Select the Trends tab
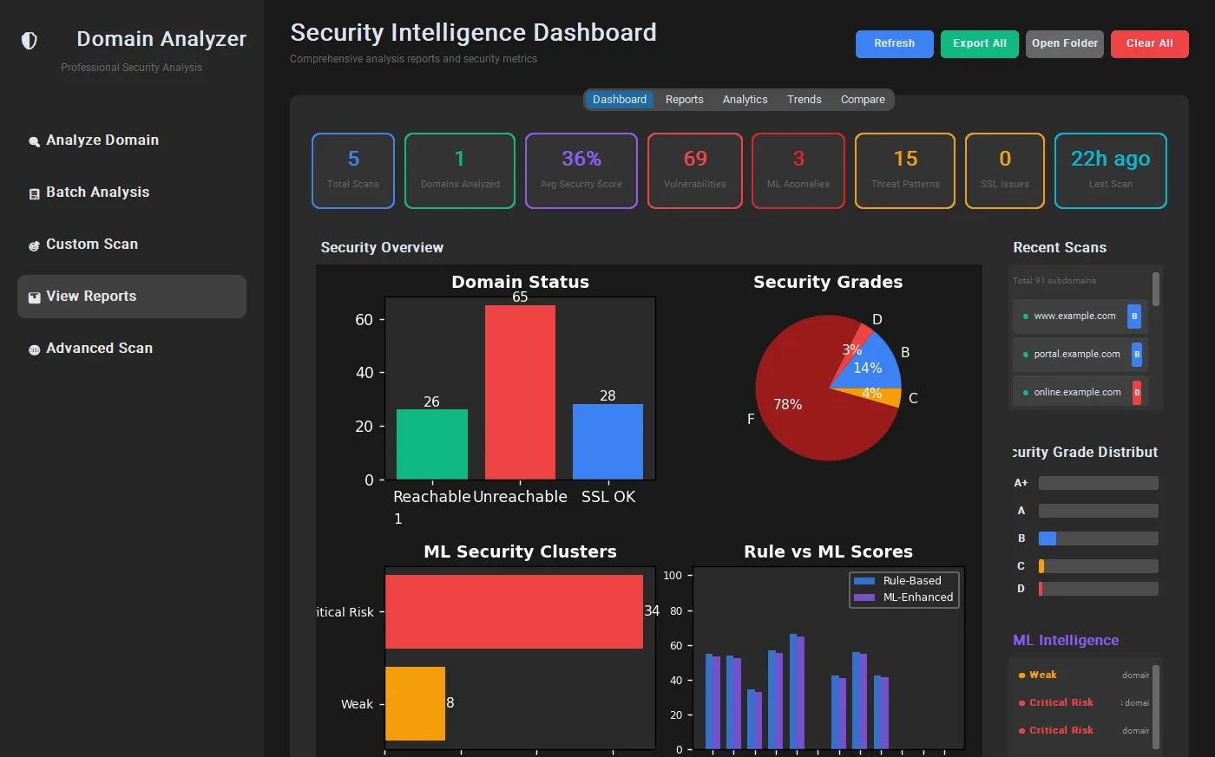The width and height of the screenshot is (1215, 757). coord(805,100)
